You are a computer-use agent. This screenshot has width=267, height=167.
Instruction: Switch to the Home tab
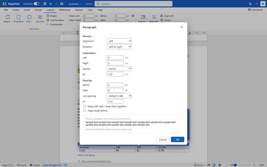pos(16,10)
